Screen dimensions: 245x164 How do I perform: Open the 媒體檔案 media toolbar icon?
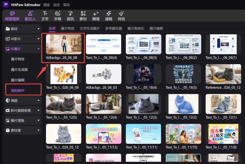12,14
